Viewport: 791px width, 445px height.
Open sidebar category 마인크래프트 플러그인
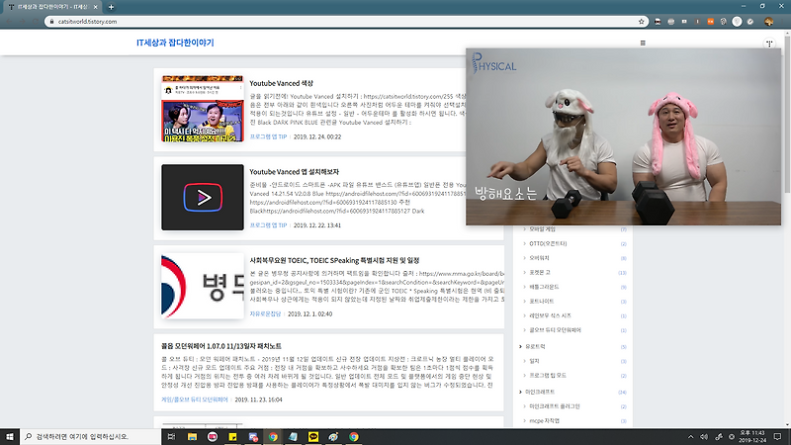coord(555,406)
